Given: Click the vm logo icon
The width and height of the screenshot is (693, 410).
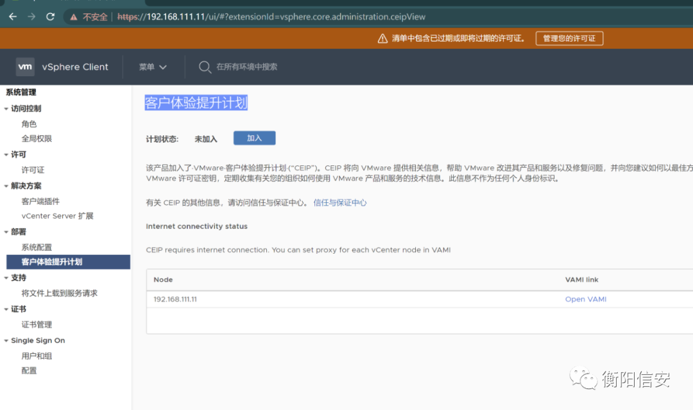Looking at the screenshot, I should pyautogui.click(x=25, y=67).
